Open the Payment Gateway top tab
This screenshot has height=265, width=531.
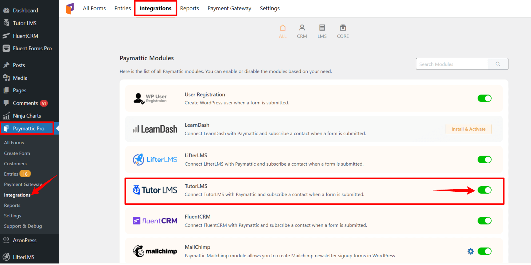click(229, 8)
